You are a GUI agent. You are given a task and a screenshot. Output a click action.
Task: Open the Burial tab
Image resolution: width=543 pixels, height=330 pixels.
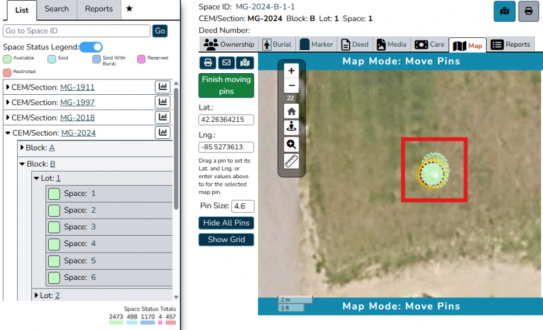pos(277,44)
